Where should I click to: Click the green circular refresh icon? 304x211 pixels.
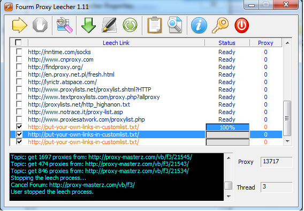tap(130, 25)
